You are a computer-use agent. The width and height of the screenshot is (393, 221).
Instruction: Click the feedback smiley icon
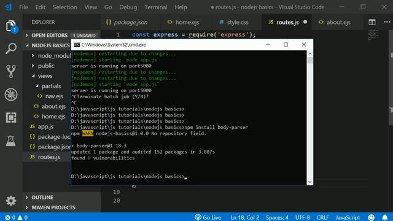(x=371, y=217)
